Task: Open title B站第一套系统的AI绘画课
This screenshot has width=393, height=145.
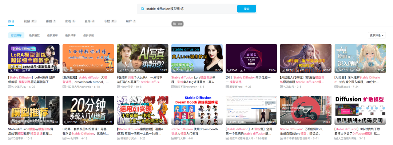Action: pos(86,131)
